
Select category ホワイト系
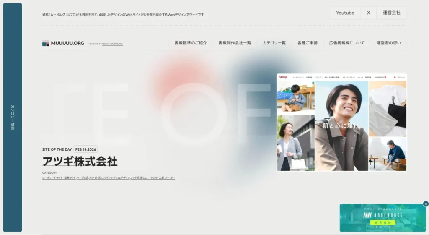(x=95, y=178)
